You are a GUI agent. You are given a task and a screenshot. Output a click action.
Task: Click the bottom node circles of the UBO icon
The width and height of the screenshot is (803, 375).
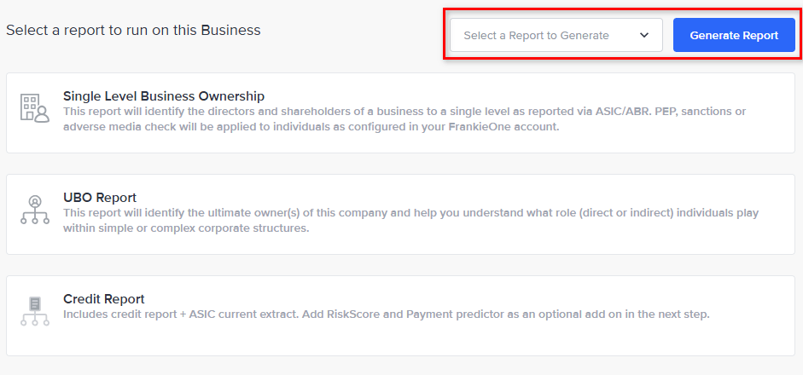tap(35, 221)
